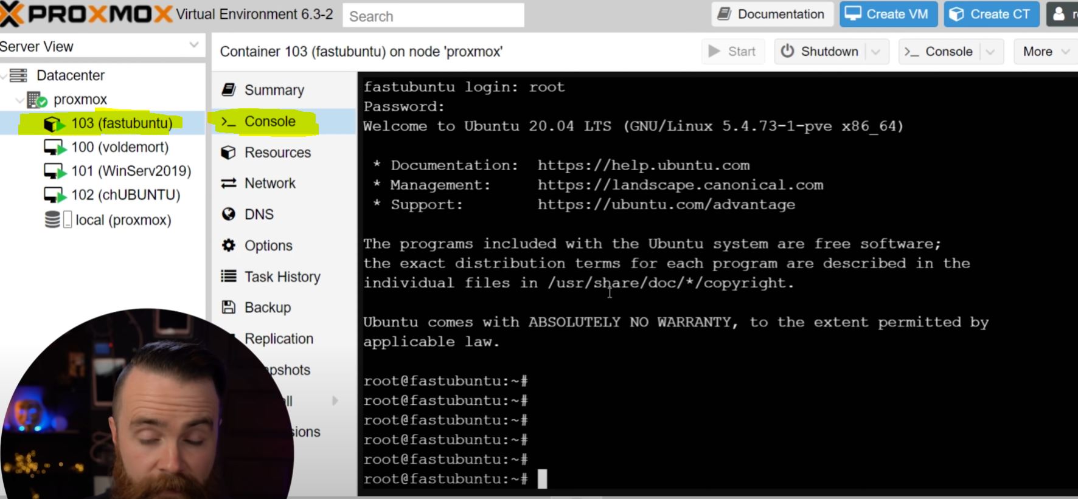Screen dimensions: 1078x499
Task: Focus the Search input field
Action: pyautogui.click(x=433, y=16)
